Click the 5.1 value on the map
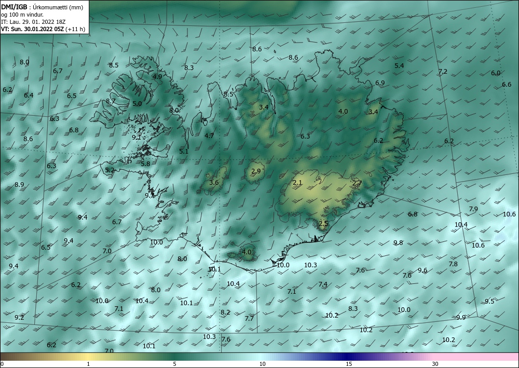This screenshot has width=519, height=368. tap(184, 152)
